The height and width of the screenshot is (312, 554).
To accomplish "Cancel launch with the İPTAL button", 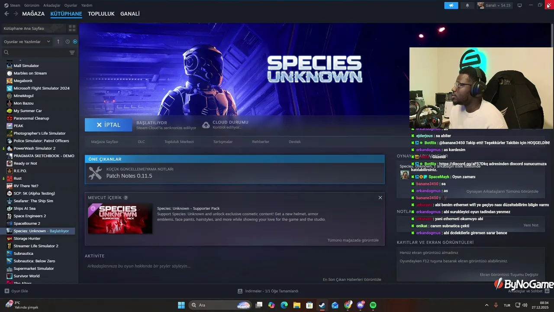I will (108, 125).
